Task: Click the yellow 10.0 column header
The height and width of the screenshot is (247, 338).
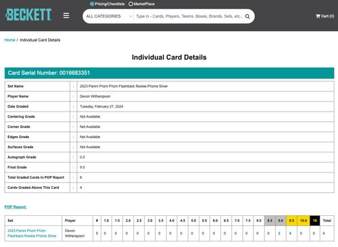Action: [304, 221]
